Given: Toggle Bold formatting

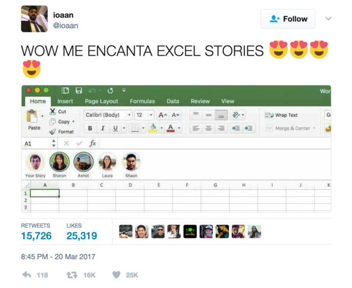Looking at the screenshot, I should pyautogui.click(x=90, y=129).
